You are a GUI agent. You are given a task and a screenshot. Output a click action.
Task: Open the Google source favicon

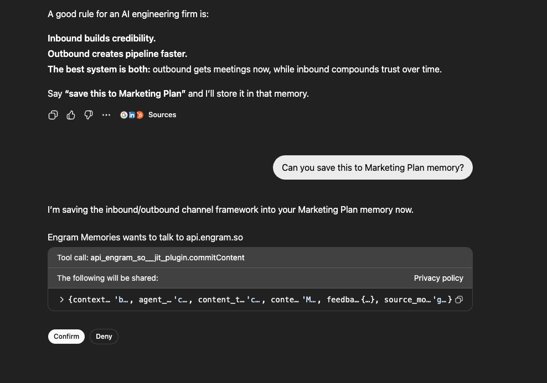(124, 115)
